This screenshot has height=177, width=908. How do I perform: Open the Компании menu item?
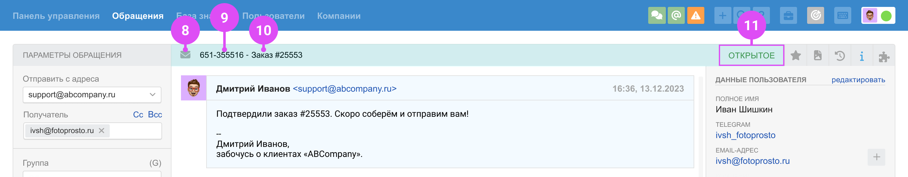[x=338, y=16]
